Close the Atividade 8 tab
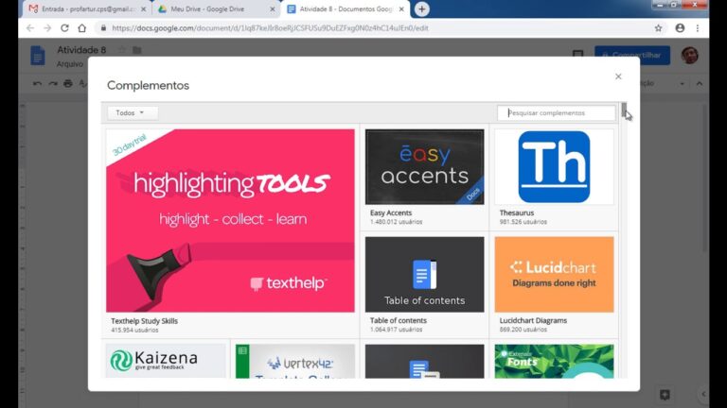The width and height of the screenshot is (727, 408). [x=401, y=9]
